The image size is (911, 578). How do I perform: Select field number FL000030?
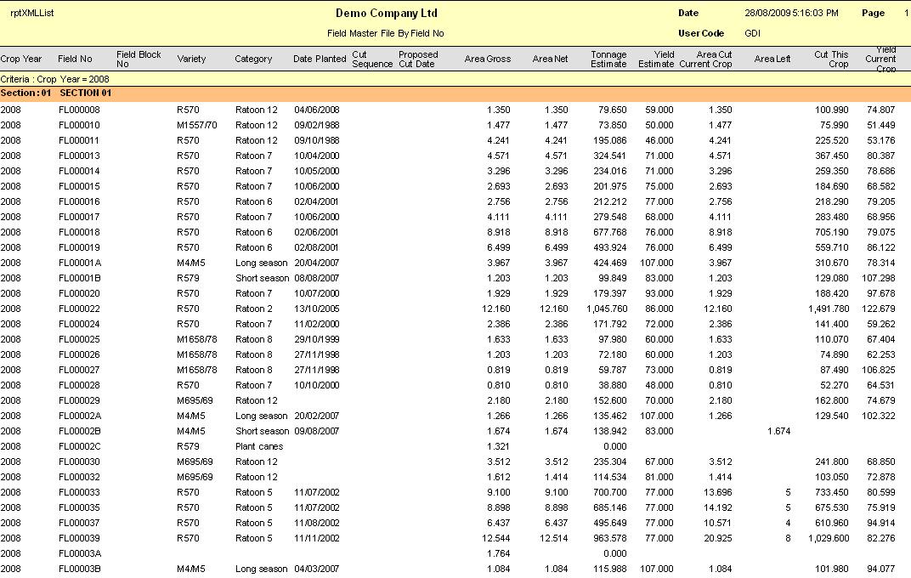tap(79, 462)
